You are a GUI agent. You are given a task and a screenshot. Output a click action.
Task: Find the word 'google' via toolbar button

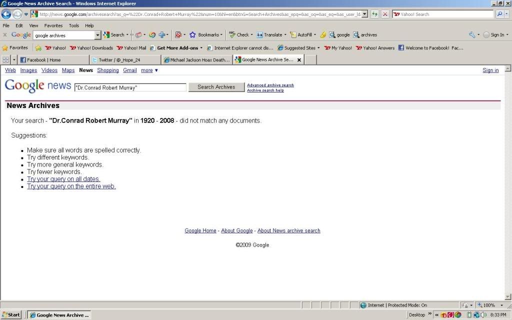[339, 34]
